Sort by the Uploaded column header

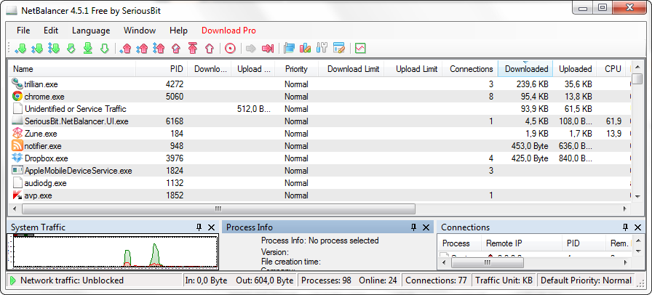coord(575,69)
